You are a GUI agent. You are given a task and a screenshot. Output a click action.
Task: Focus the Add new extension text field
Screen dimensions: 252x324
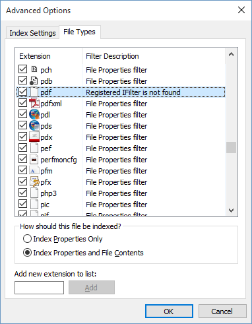coord(39,288)
